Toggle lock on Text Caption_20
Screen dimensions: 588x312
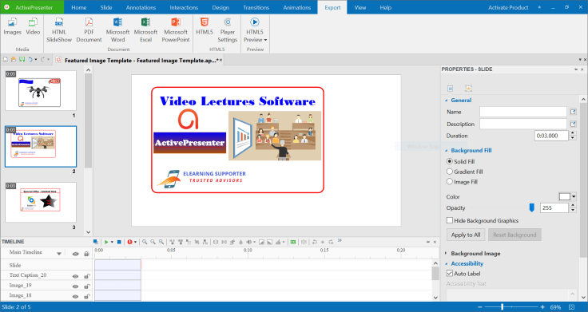[x=86, y=276]
